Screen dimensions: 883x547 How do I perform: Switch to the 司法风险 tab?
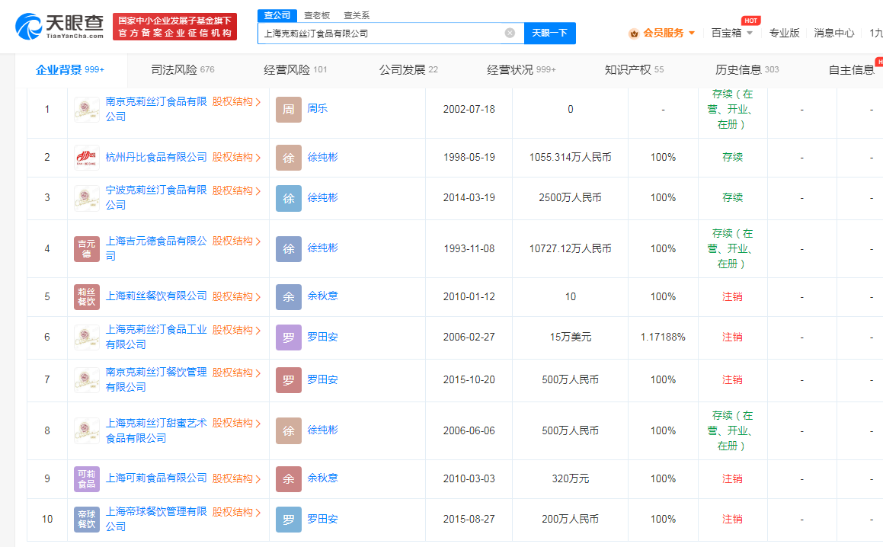tap(182, 70)
